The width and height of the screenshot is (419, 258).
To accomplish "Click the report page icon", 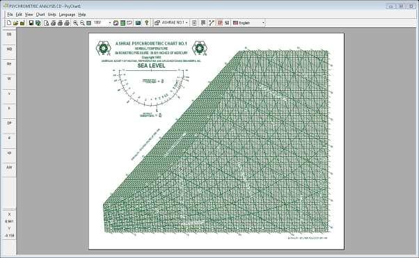I will [194, 23].
